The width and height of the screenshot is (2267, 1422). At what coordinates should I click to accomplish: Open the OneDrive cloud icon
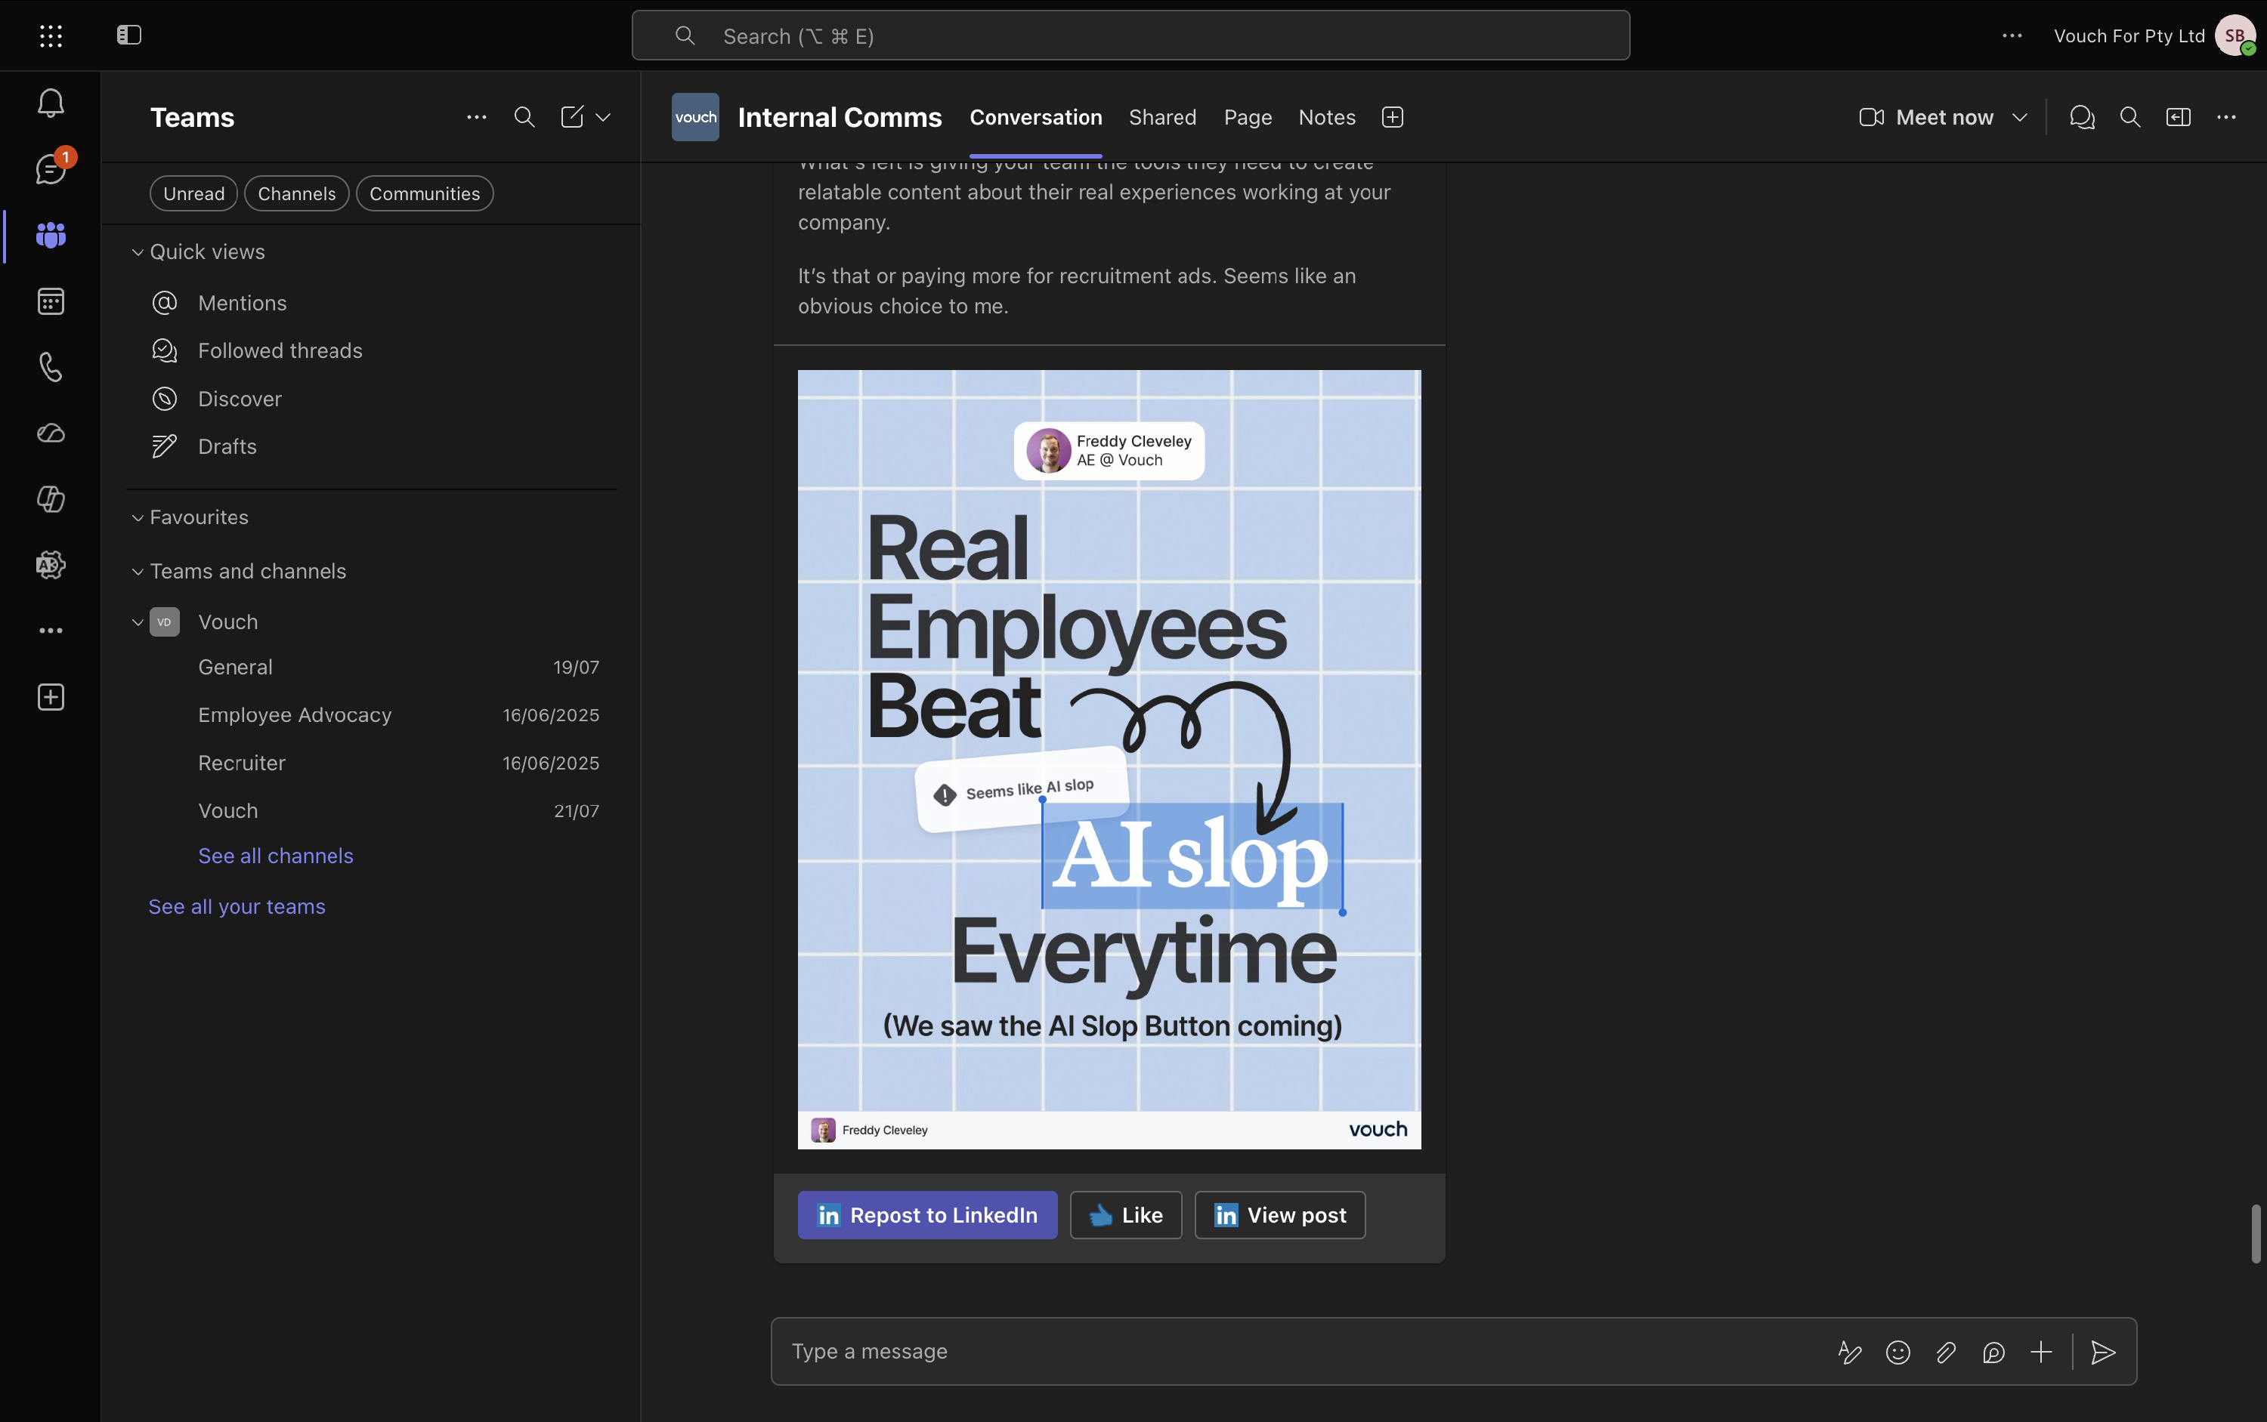[51, 433]
